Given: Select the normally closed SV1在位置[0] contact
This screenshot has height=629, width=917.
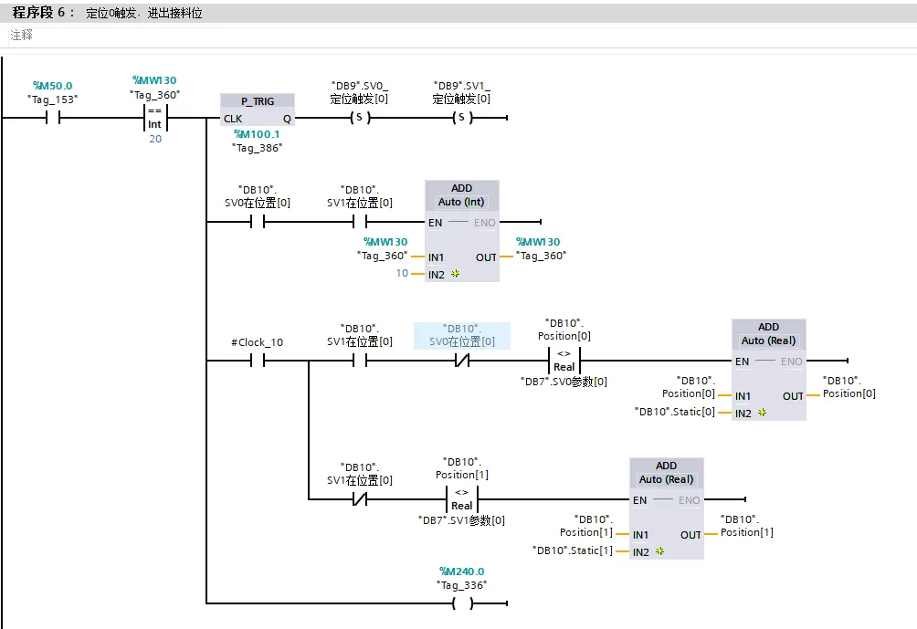Looking at the screenshot, I should click(x=360, y=499).
